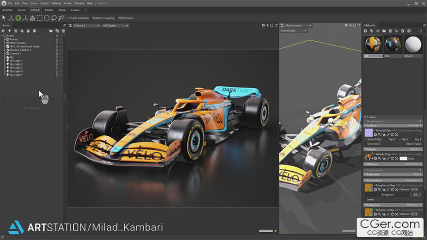The height and width of the screenshot is (240, 427).
Task: Select the 1002 material sphere
Action: pos(393,44)
